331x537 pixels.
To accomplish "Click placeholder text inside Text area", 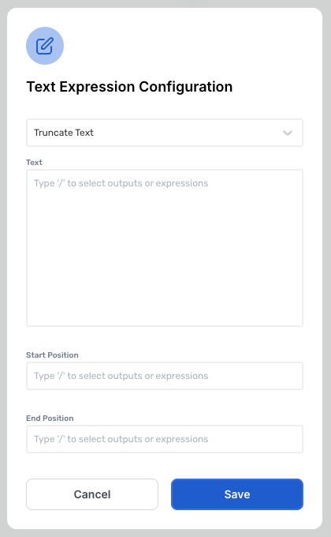I will click(x=121, y=183).
